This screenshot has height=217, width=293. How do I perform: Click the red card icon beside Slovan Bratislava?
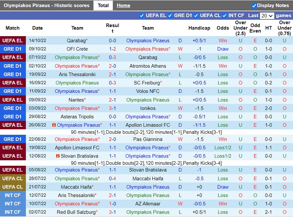point(58,156)
